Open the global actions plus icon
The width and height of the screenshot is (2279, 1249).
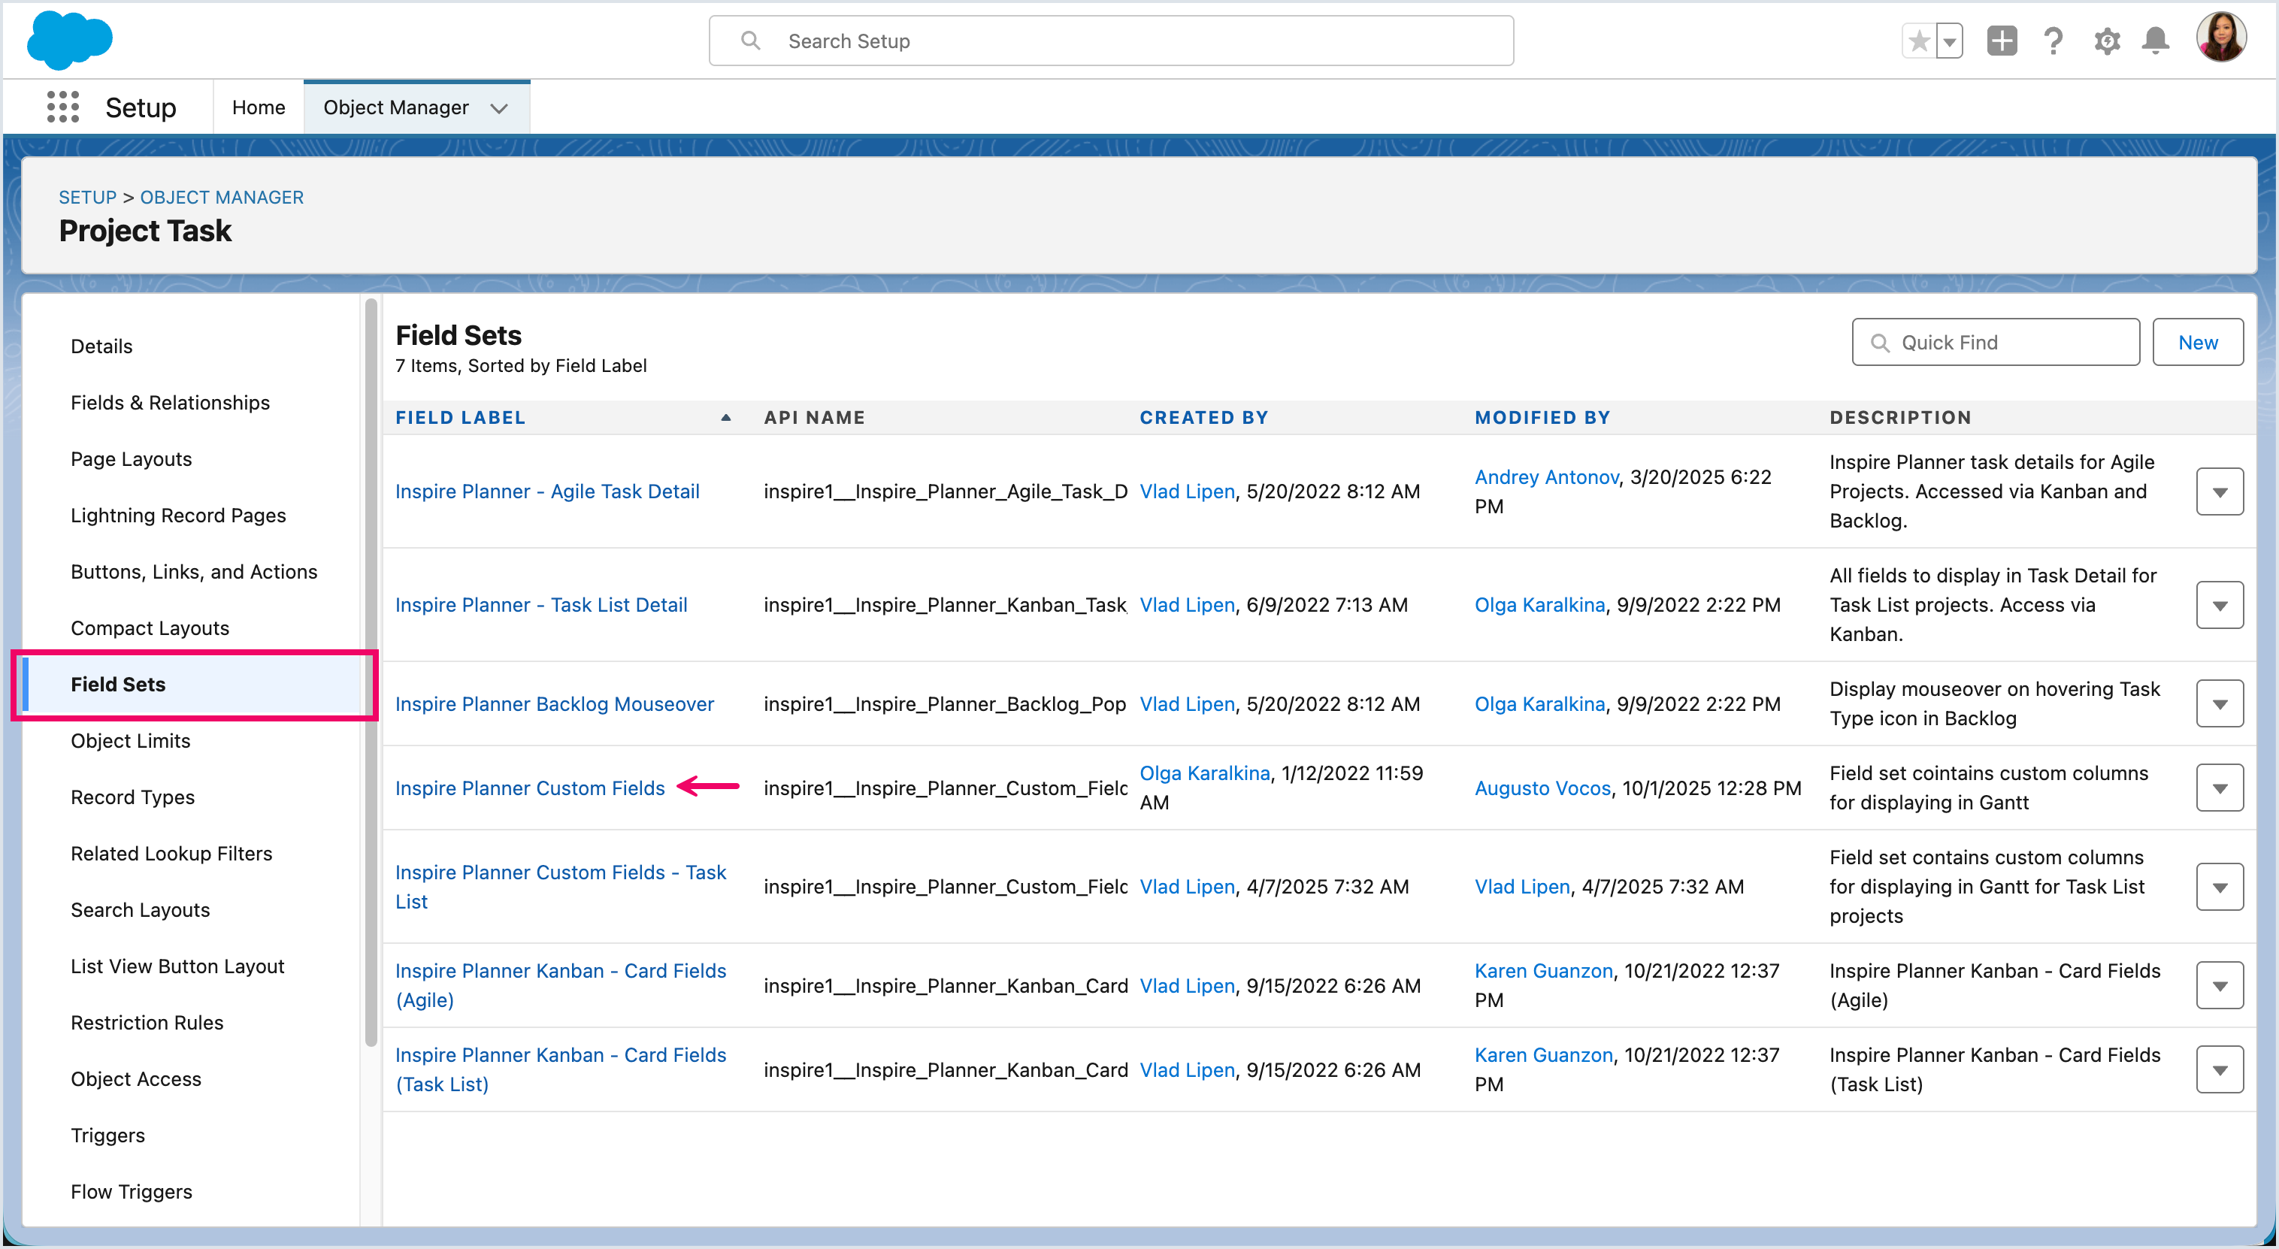click(2001, 41)
